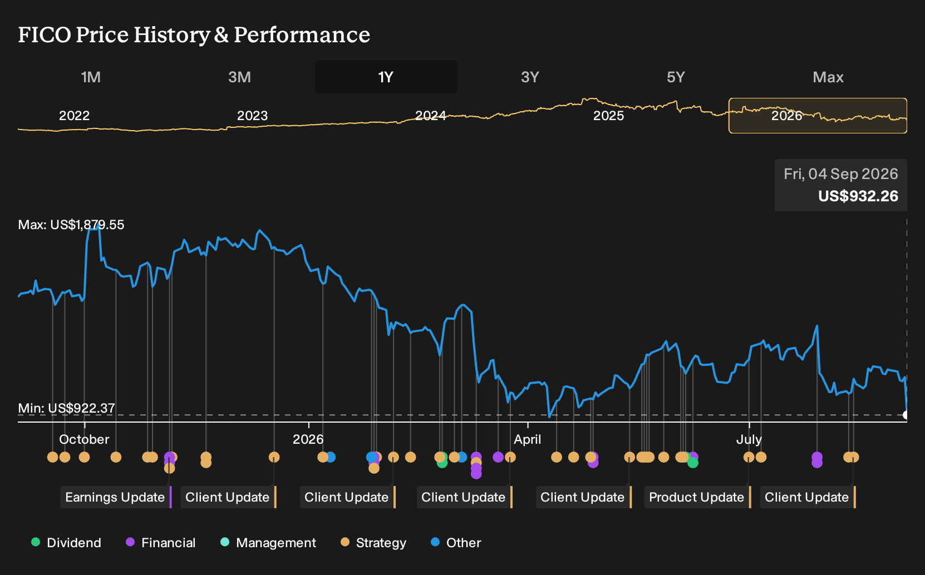Toggle the Strategy legend filter
925x575 pixels.
(373, 543)
